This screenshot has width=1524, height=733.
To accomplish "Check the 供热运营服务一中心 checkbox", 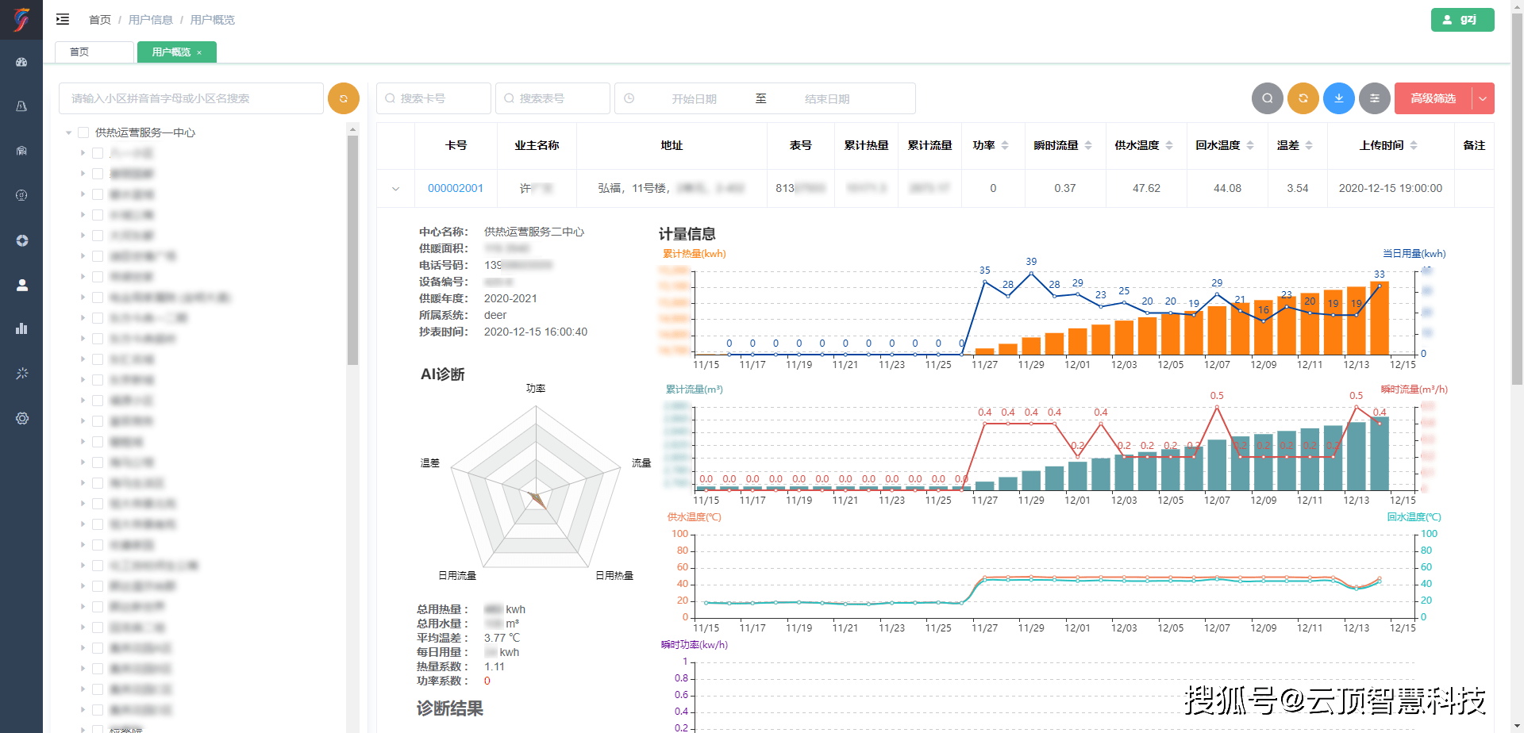I will tap(83, 132).
